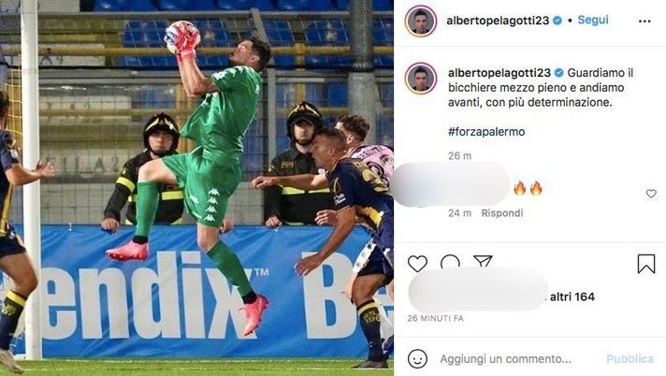This screenshot has width=666, height=376.
Task: Click albertopelagotti23 username in the header
Action: click(x=498, y=21)
